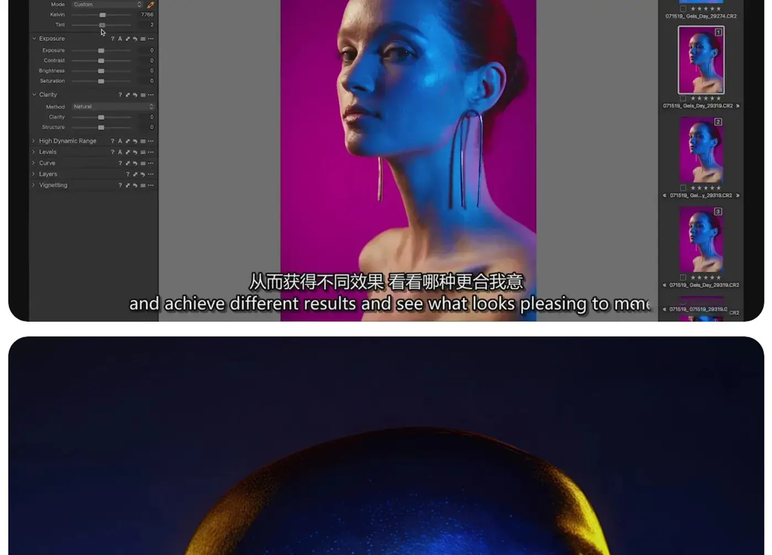Apply auto adjust for High Dynamic Range

[x=120, y=141]
